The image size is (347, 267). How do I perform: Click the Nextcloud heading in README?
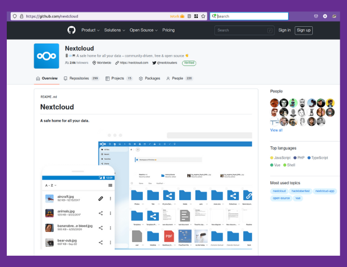[57, 107]
